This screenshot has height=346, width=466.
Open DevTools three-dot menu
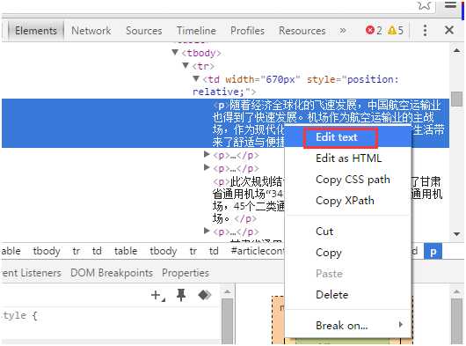(425, 30)
